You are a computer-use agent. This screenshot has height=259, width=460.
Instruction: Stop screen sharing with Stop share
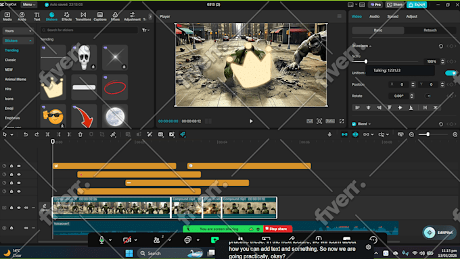click(x=278, y=229)
